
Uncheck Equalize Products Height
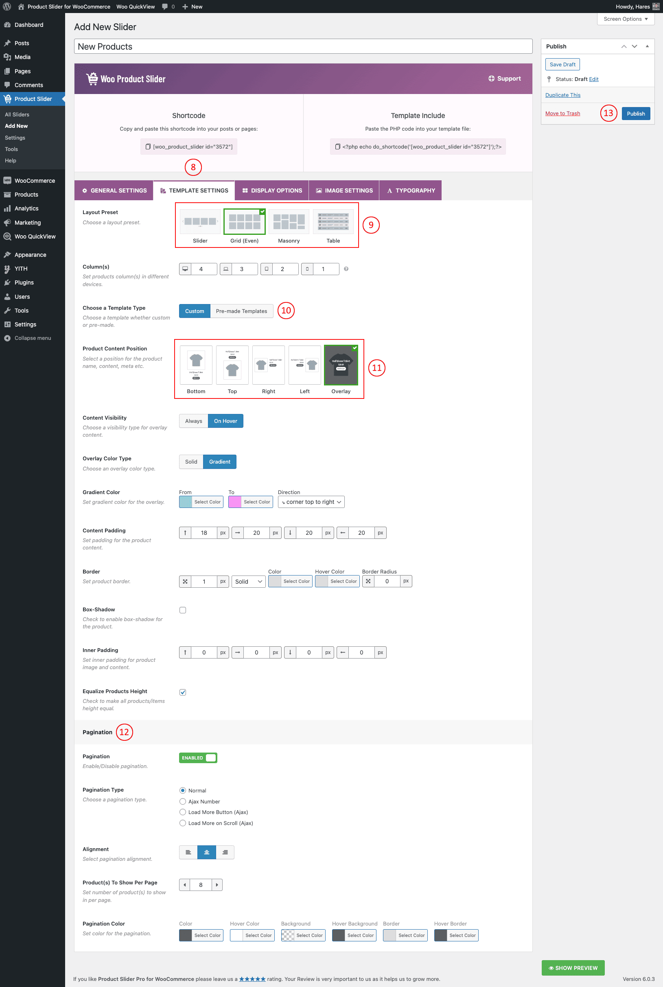(x=183, y=692)
